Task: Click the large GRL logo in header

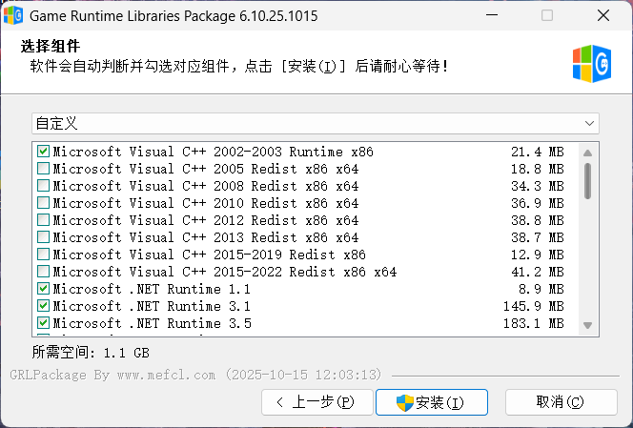Action: point(592,64)
